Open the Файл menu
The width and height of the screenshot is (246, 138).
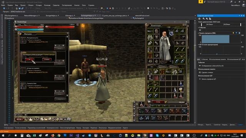(3, 5)
